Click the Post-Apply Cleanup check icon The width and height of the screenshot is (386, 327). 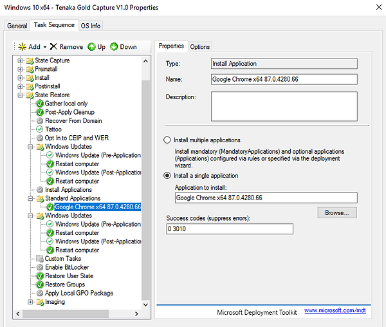[40, 112]
